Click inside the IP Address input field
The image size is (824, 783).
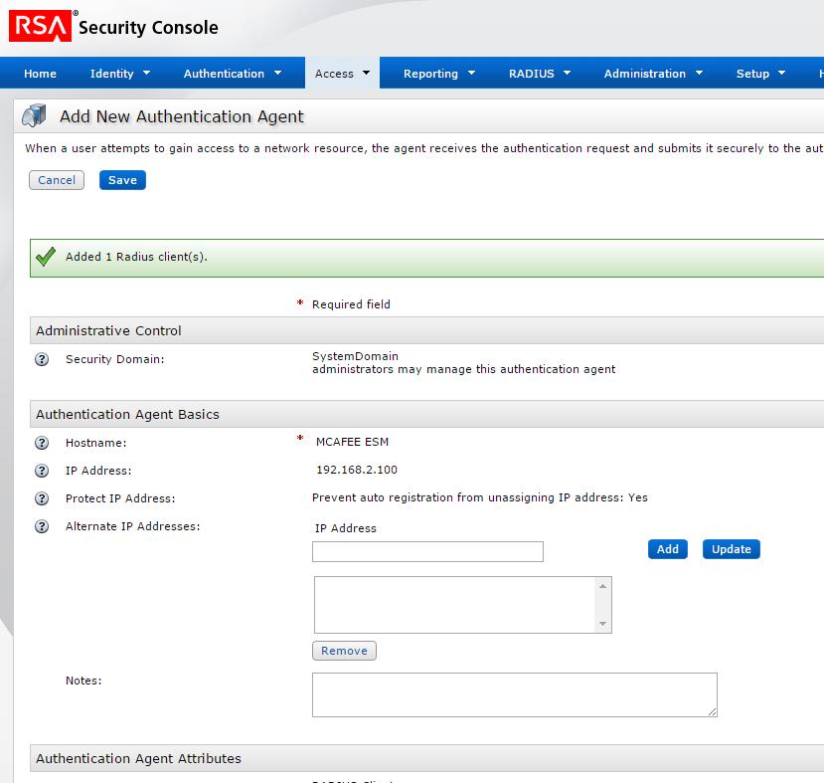[x=427, y=551]
